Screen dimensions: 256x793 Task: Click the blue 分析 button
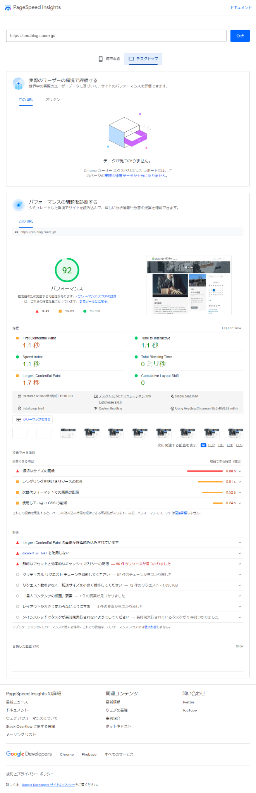pyautogui.click(x=240, y=36)
